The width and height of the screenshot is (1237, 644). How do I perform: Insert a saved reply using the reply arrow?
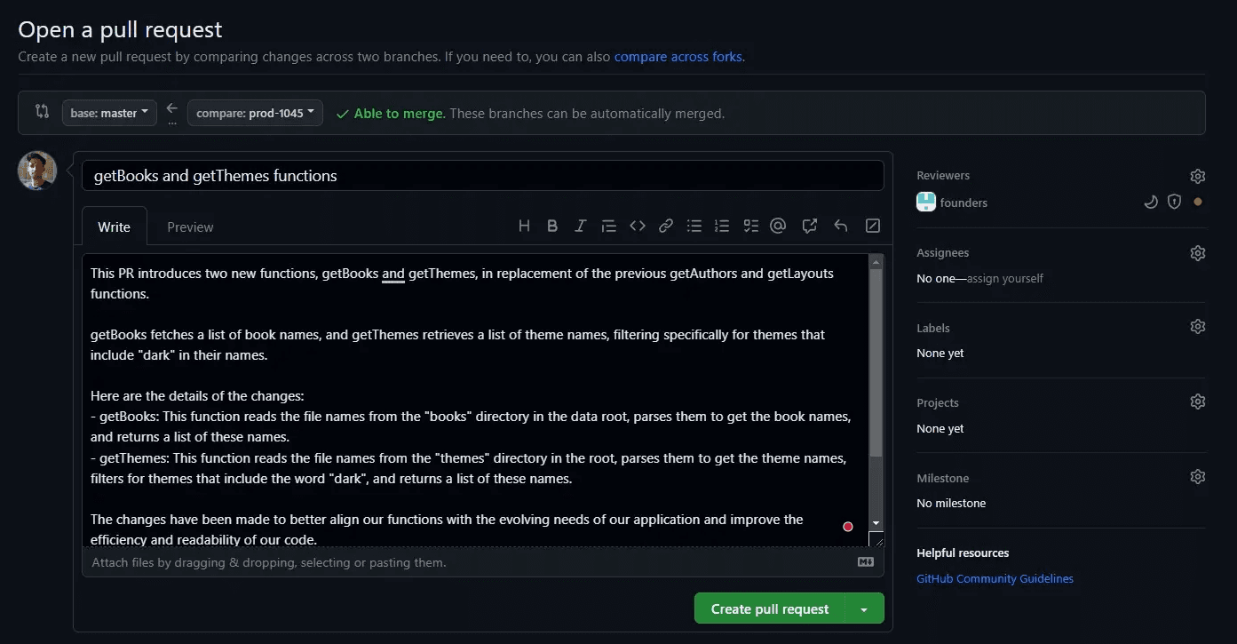click(840, 227)
